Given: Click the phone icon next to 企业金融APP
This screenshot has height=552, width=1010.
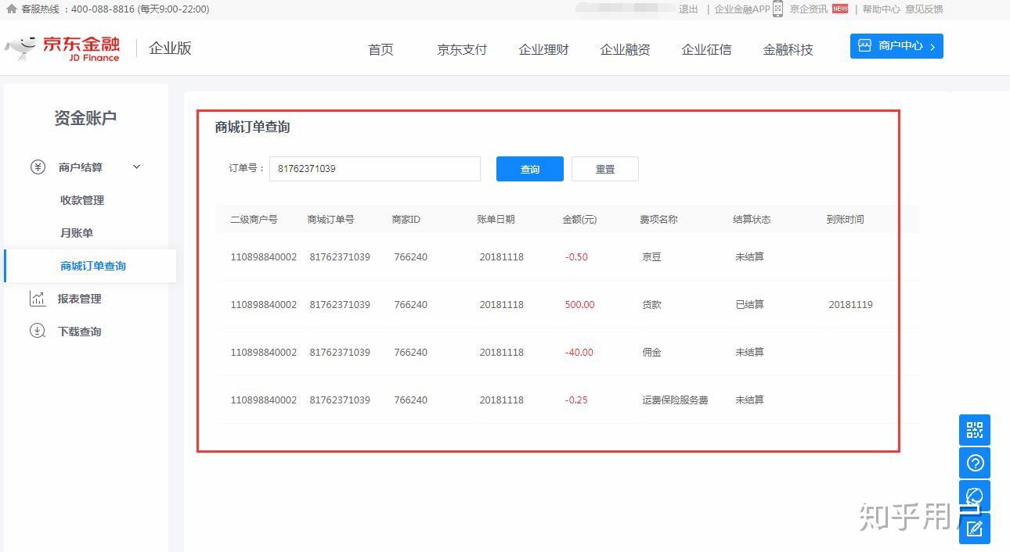Looking at the screenshot, I should click(777, 9).
